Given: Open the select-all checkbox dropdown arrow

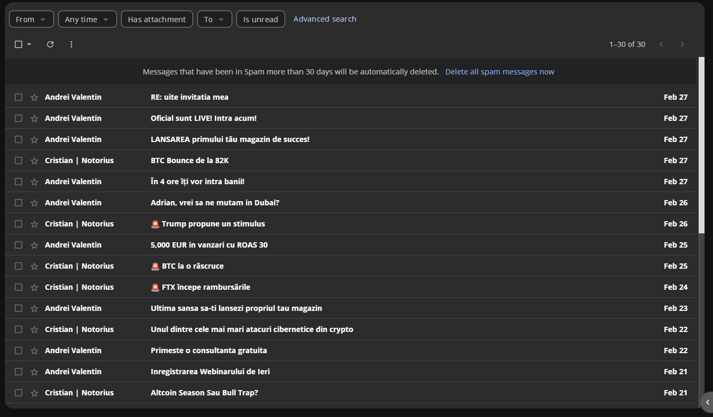Looking at the screenshot, I should click(29, 44).
